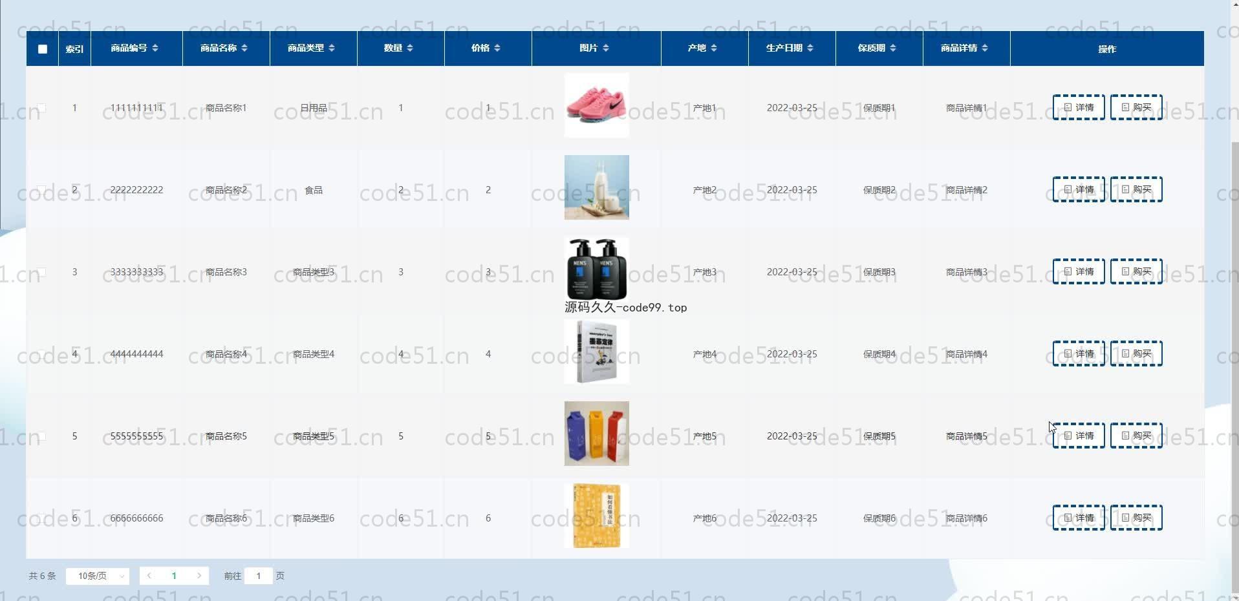Toggle the select-all checkbox in header
This screenshot has width=1239, height=601.
pos(43,49)
